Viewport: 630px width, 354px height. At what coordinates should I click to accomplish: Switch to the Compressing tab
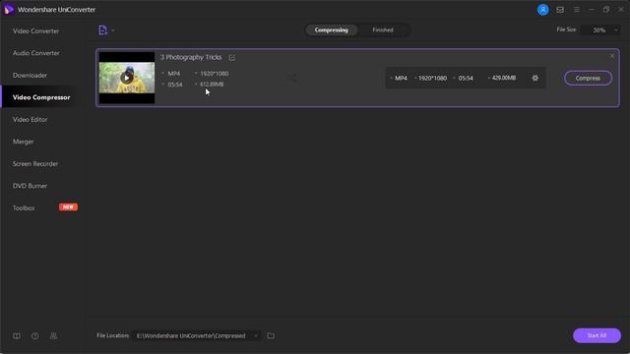[331, 29]
